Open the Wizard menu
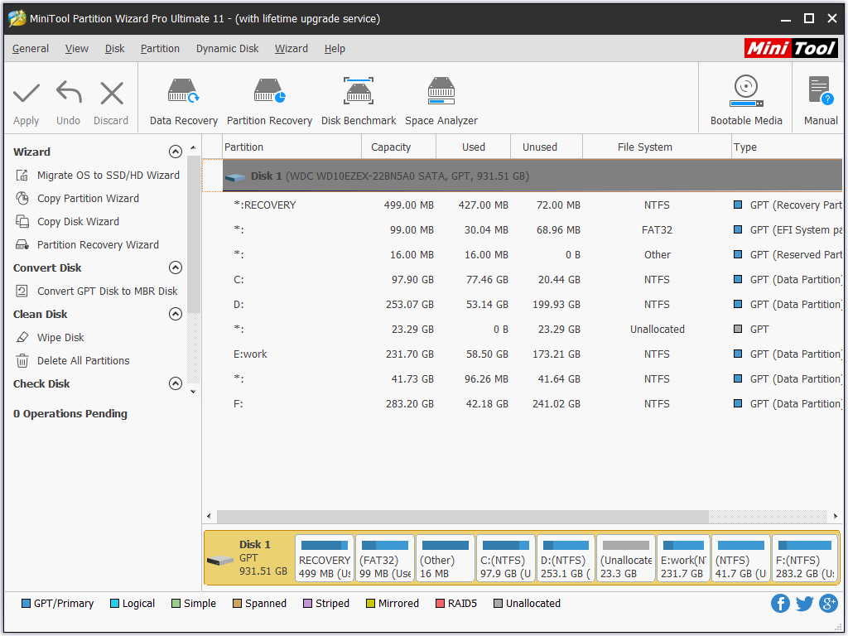848x636 pixels. 291,49
